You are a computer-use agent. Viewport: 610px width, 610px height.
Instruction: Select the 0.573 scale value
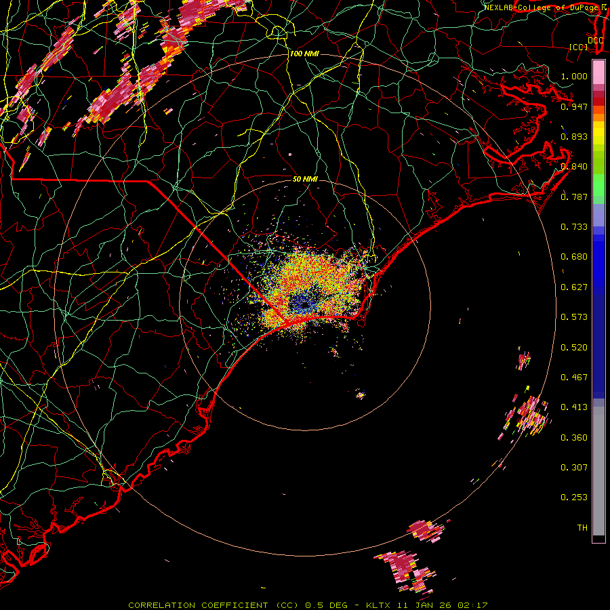click(x=574, y=317)
